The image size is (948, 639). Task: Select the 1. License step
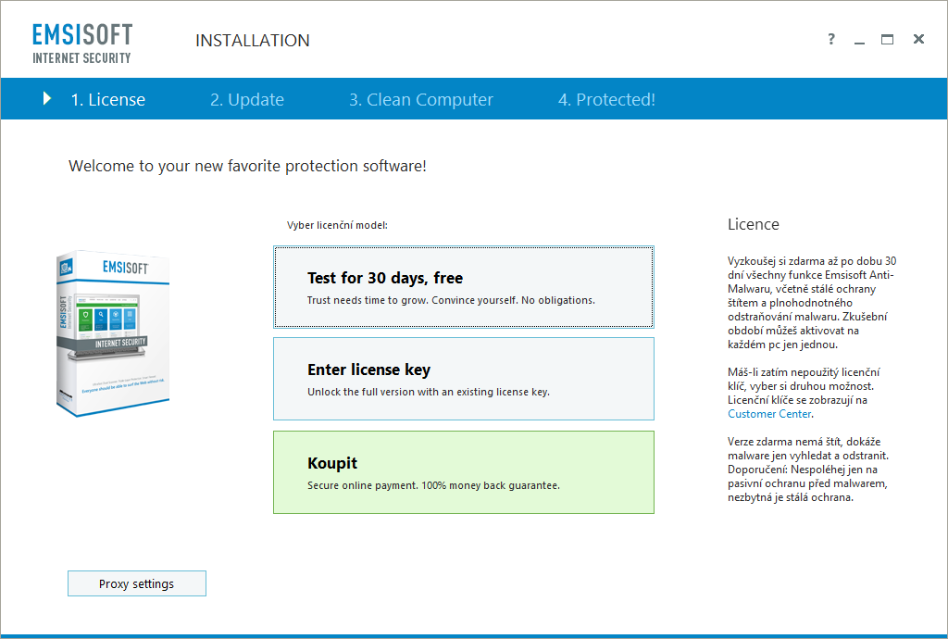coord(107,100)
